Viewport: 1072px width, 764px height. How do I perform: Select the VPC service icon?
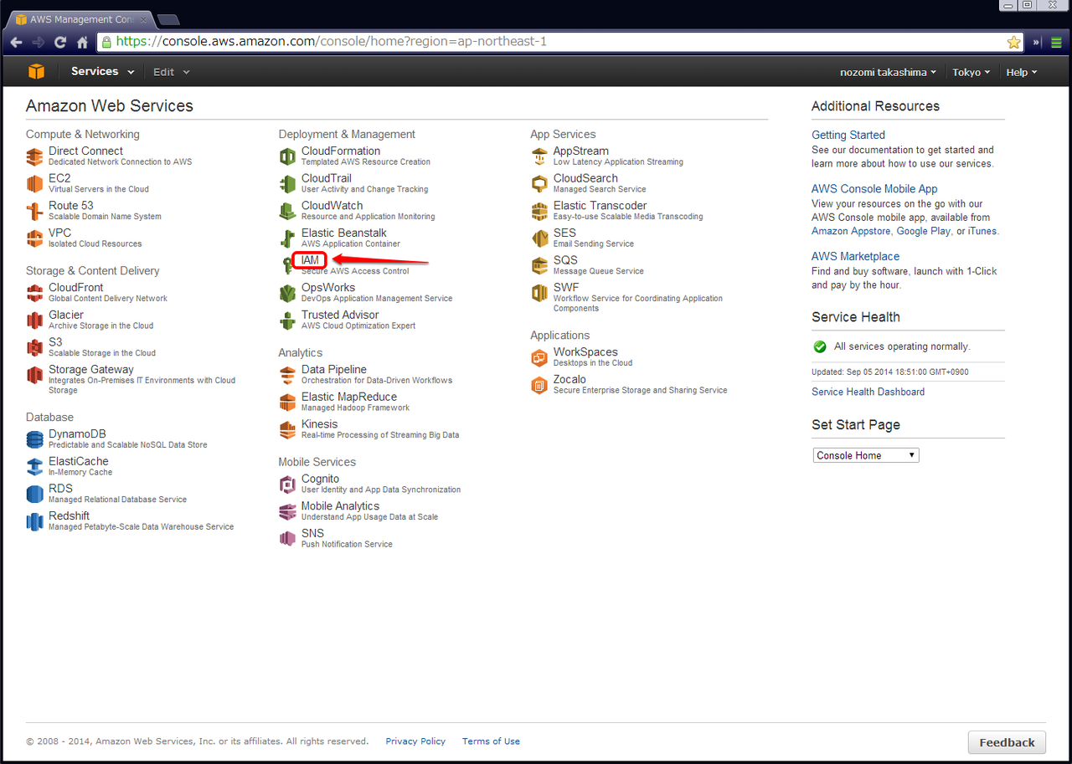[x=34, y=238]
